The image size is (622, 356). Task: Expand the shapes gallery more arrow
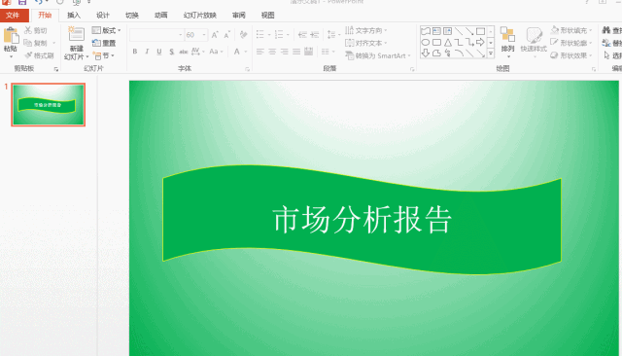coord(491,53)
